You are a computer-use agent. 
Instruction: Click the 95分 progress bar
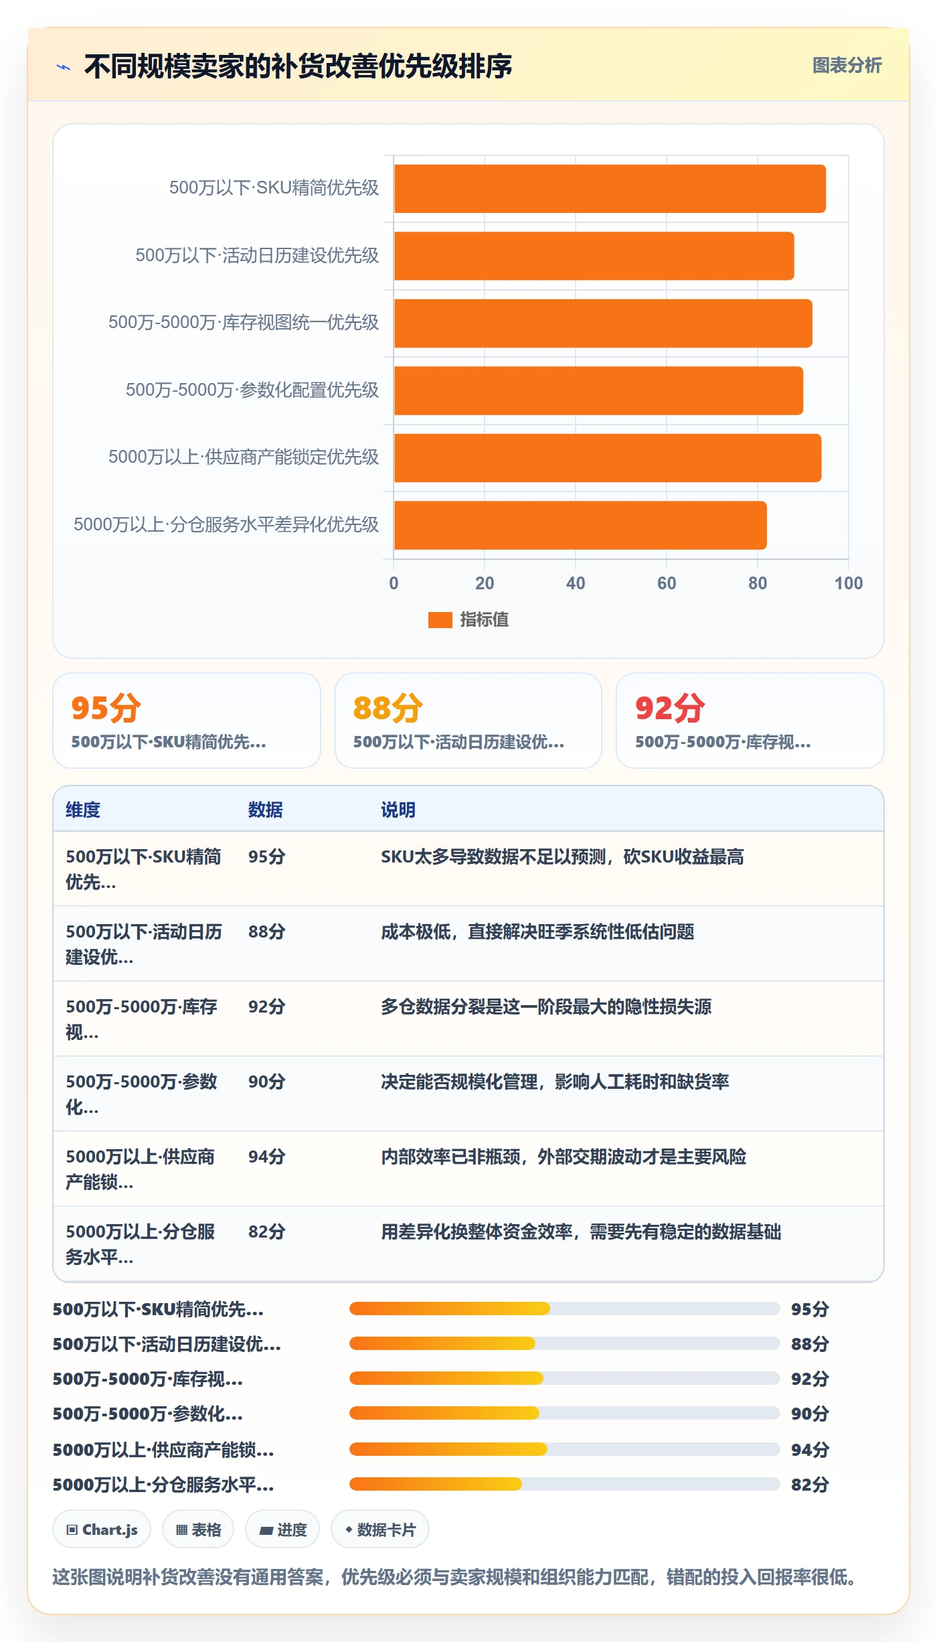click(564, 1309)
